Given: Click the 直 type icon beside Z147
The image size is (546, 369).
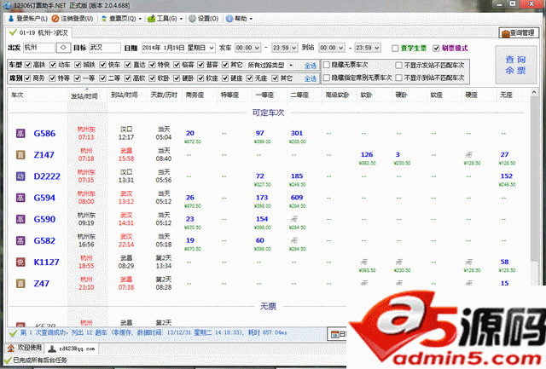Looking at the screenshot, I should coord(20,155).
